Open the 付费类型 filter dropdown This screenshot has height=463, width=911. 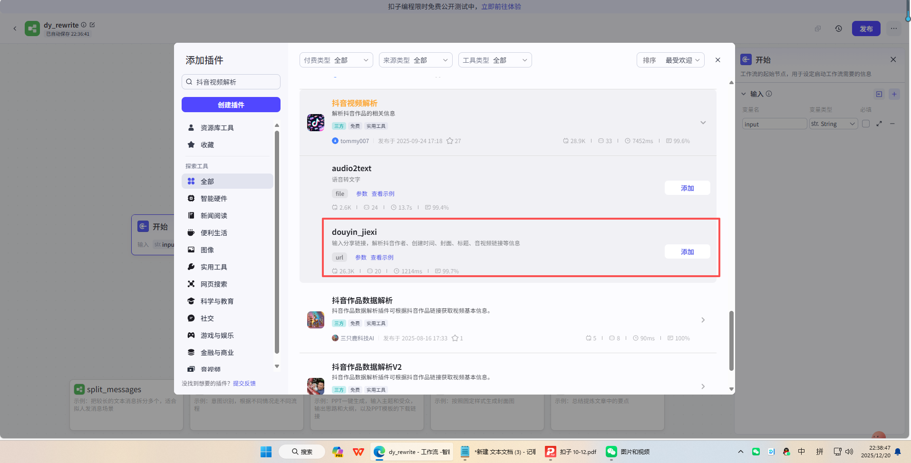336,60
